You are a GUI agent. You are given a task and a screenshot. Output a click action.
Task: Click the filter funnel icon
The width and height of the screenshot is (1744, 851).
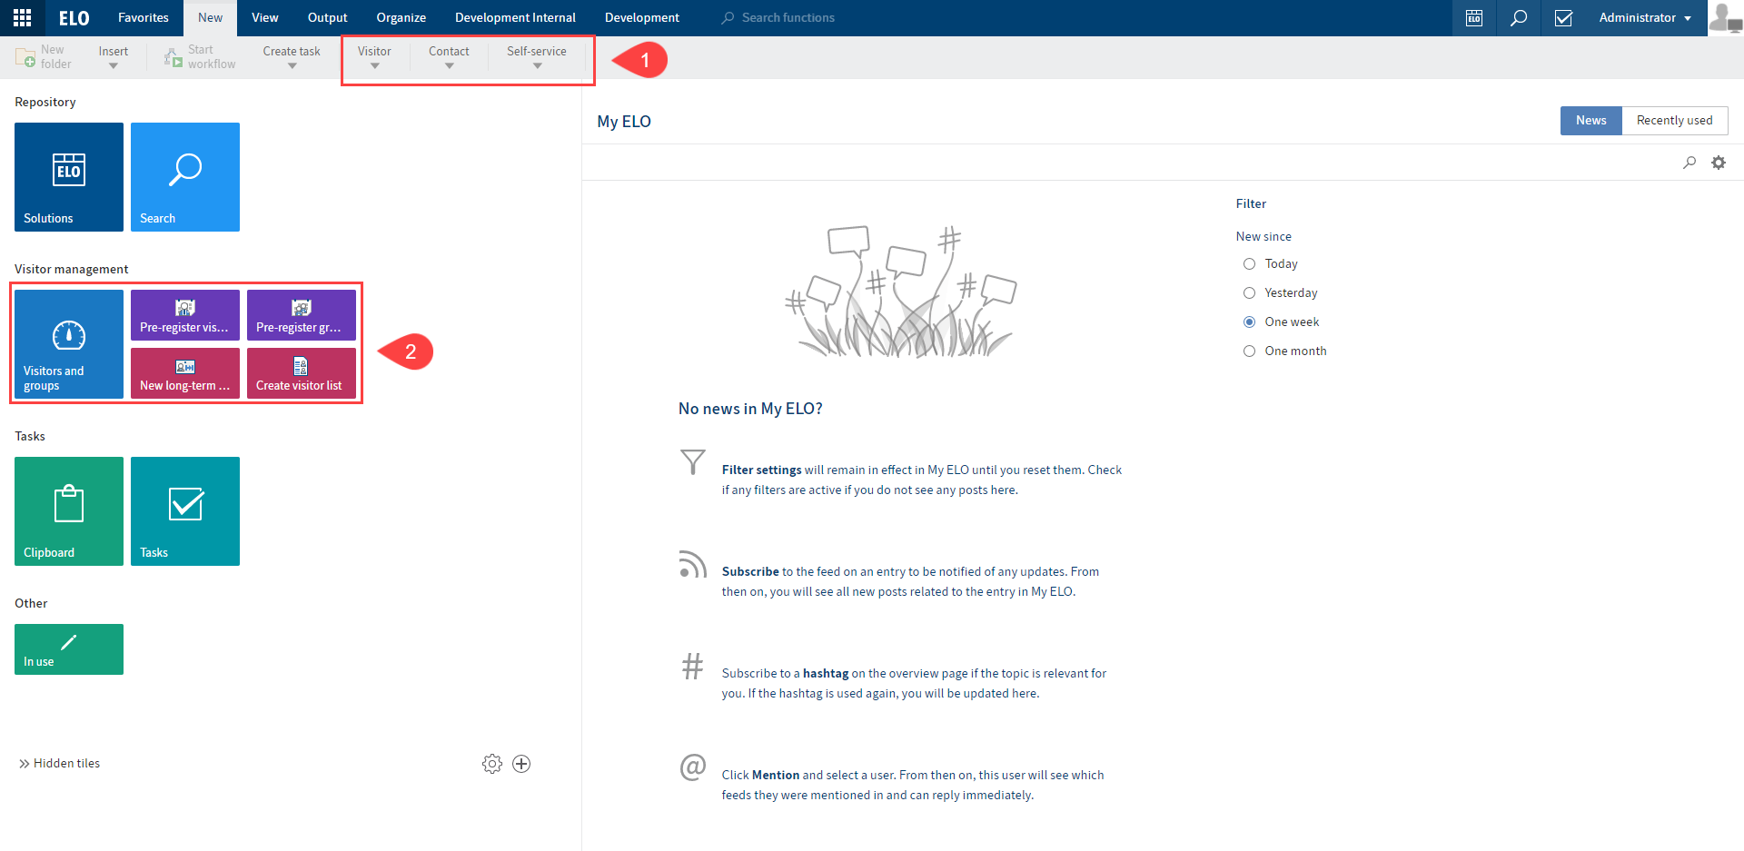[693, 462]
